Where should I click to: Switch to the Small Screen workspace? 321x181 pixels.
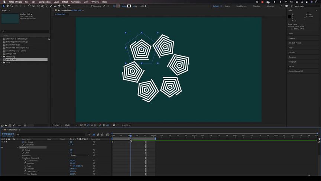point(241,6)
